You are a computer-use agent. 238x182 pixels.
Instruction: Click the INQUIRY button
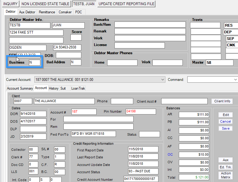(x=10, y=4)
